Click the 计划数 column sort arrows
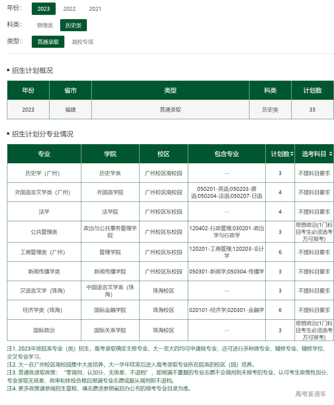 coord(292,154)
